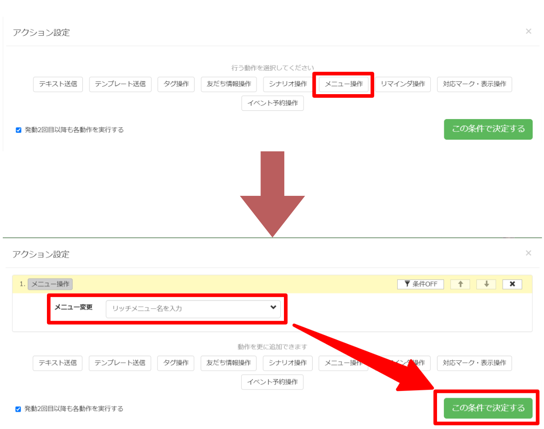Delete action 1 with the black X button

pyautogui.click(x=512, y=284)
